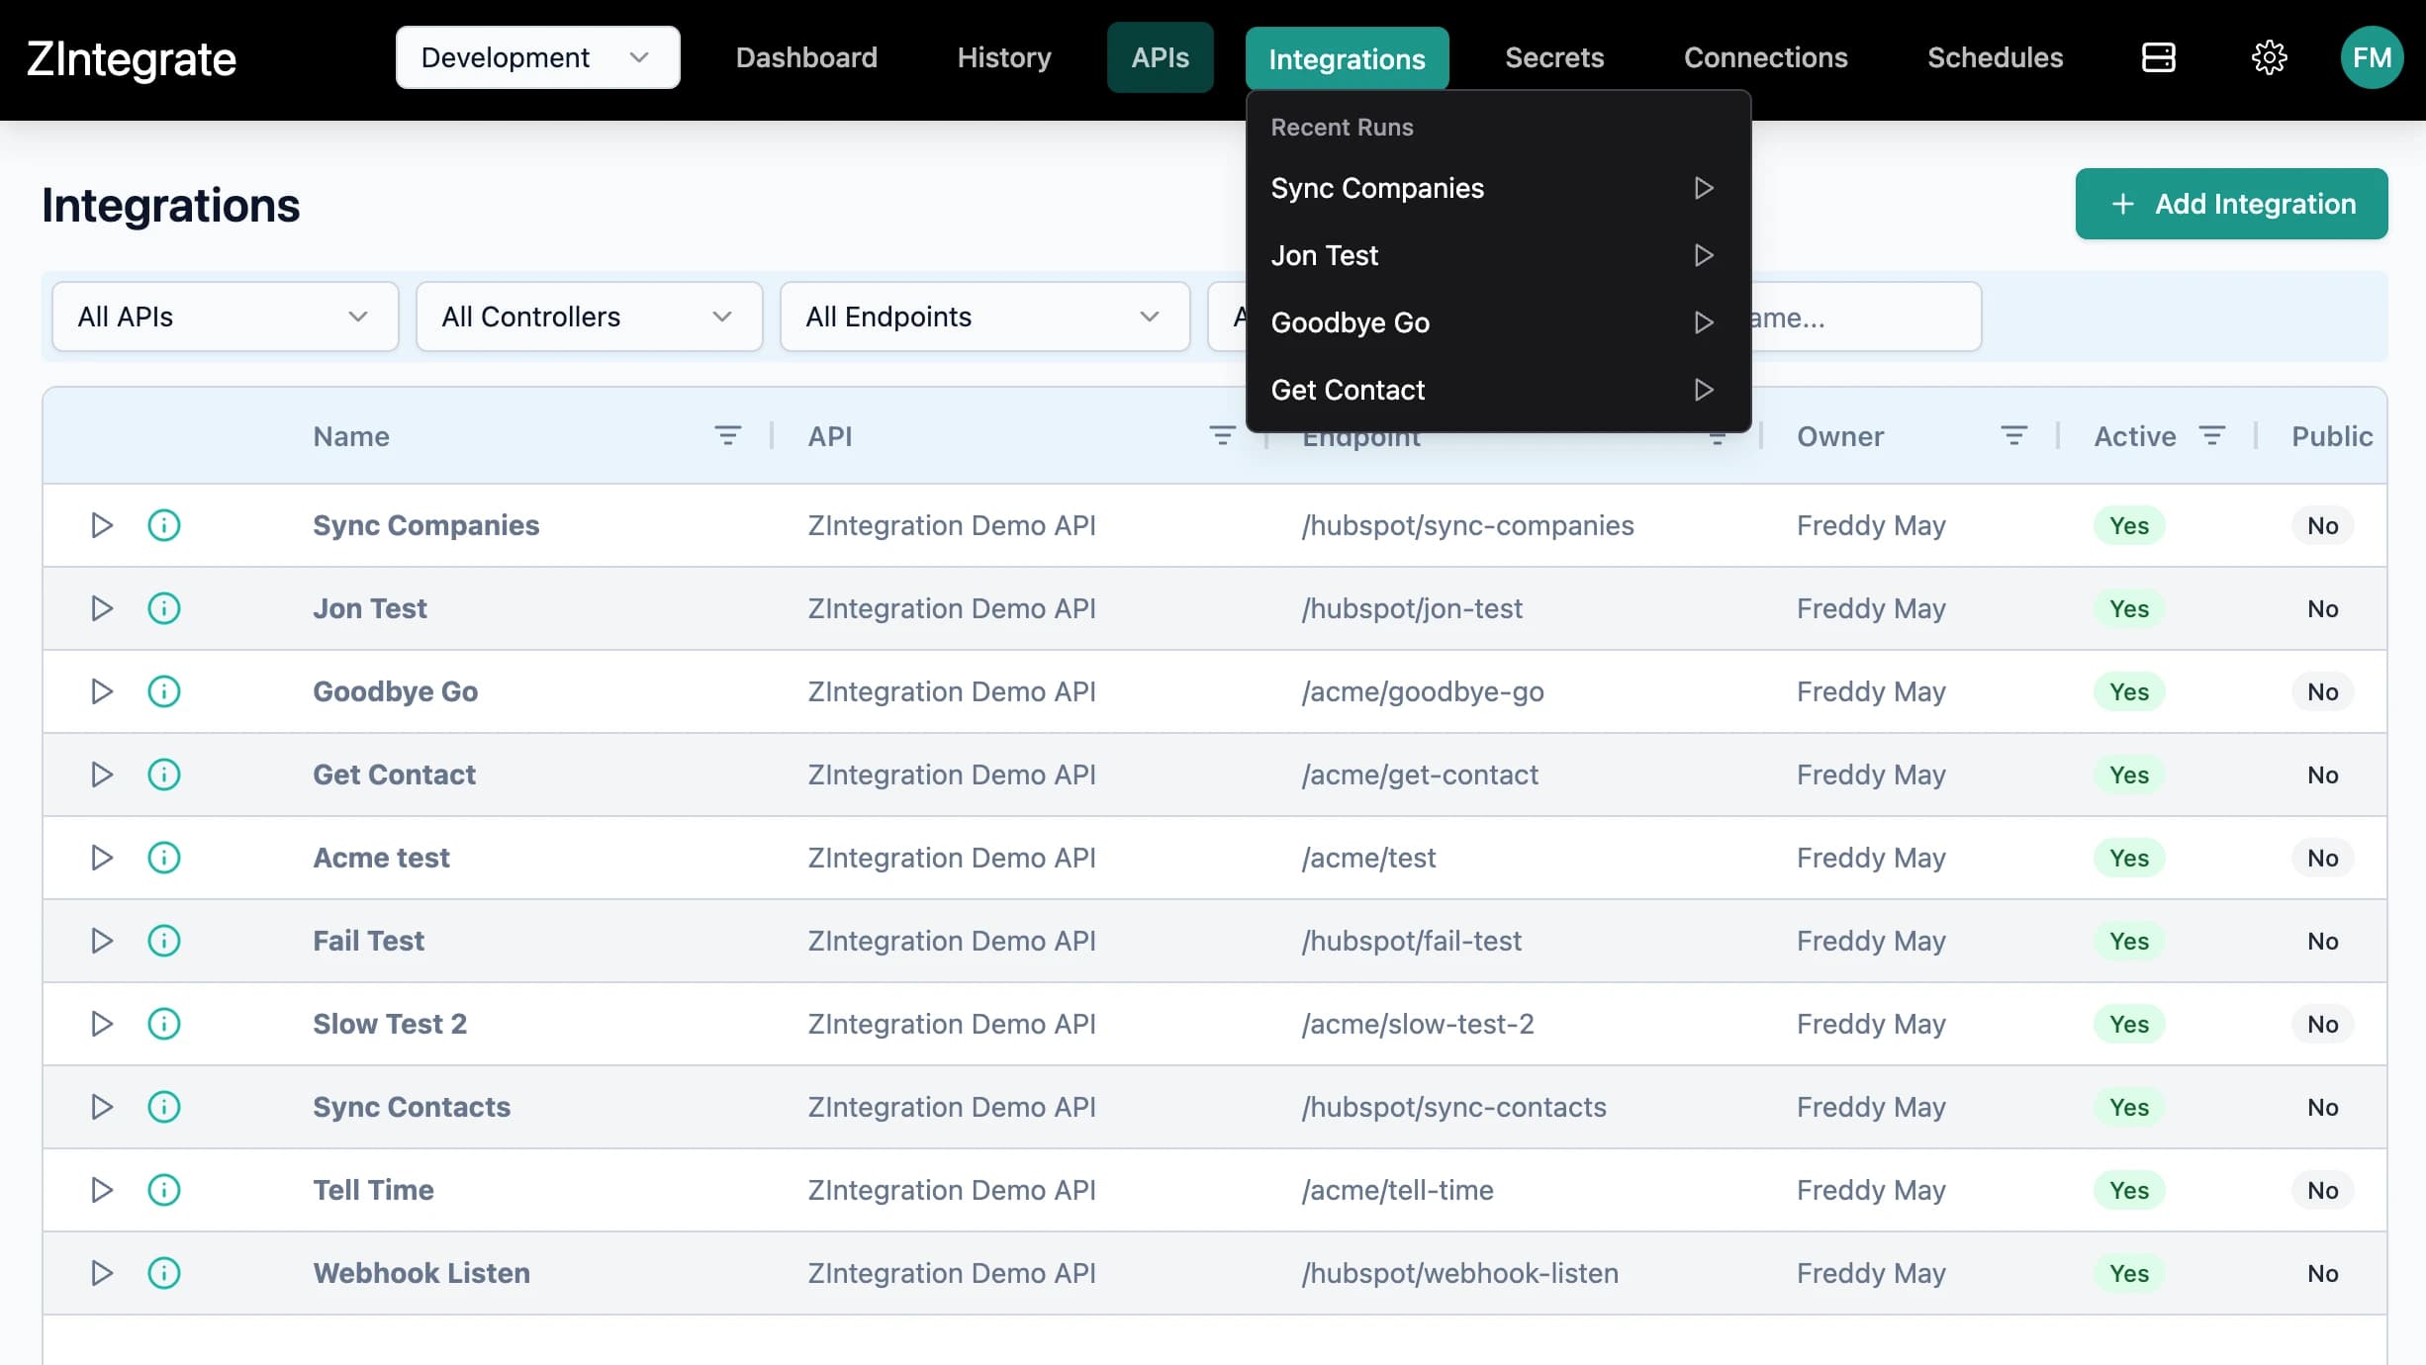Toggle the Public status for Acme test
The image size is (2426, 1365).
tap(2322, 858)
